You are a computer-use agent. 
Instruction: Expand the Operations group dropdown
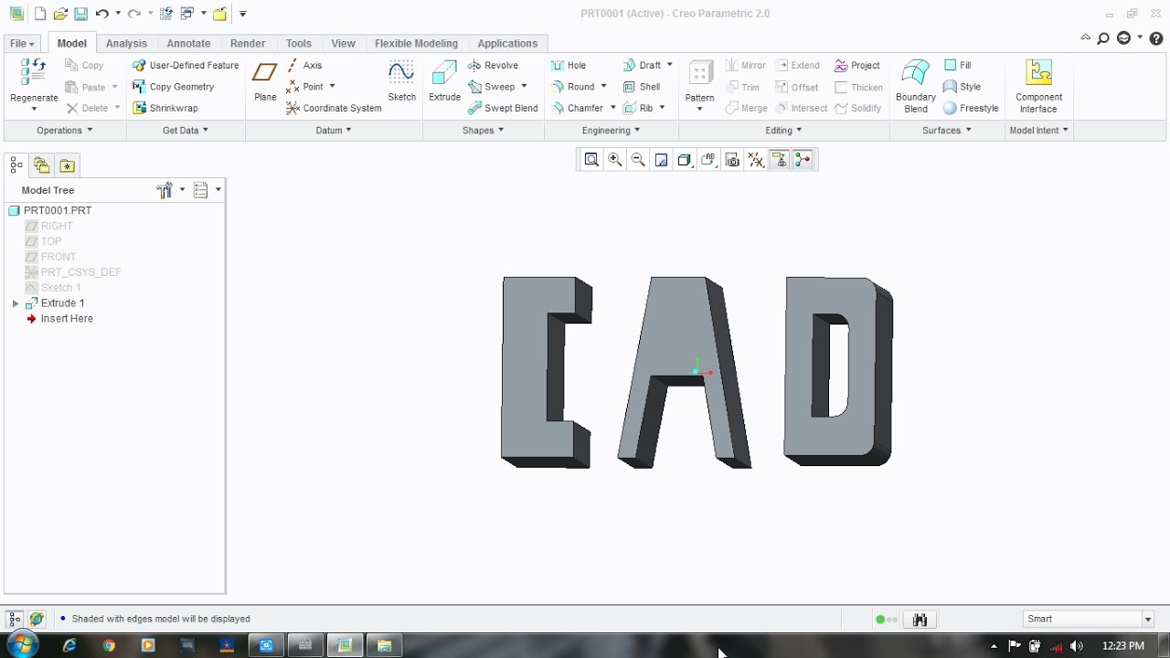pos(64,131)
